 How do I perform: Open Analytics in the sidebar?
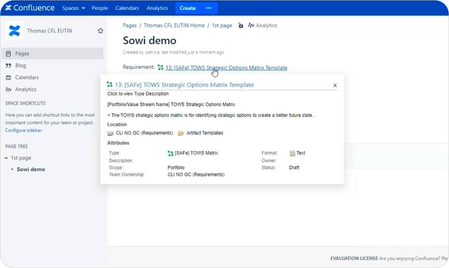click(x=26, y=89)
